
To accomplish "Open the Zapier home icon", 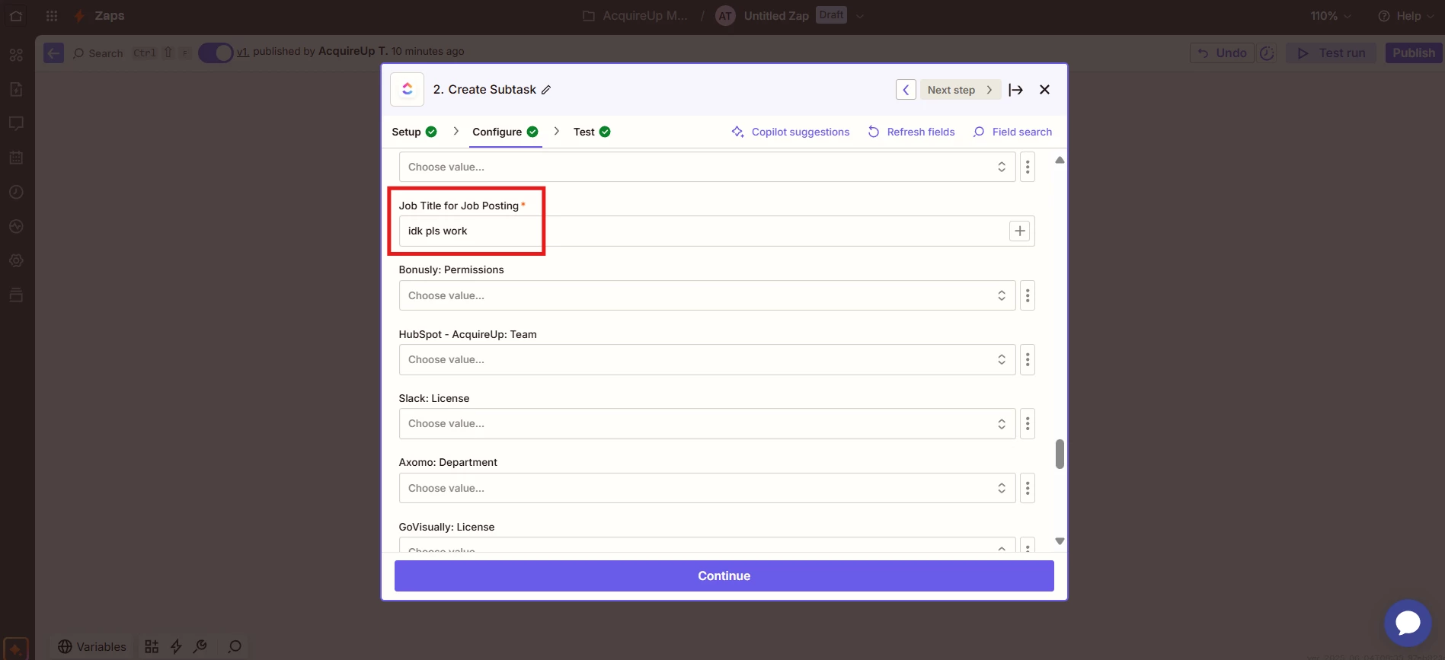I will pos(16,15).
